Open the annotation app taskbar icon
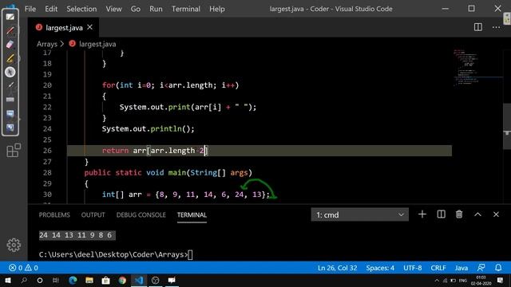This screenshot has height=287, width=511. pos(172,280)
